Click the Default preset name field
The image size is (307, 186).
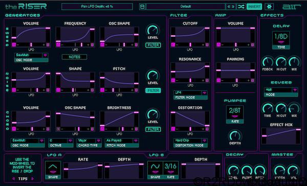tap(186, 7)
